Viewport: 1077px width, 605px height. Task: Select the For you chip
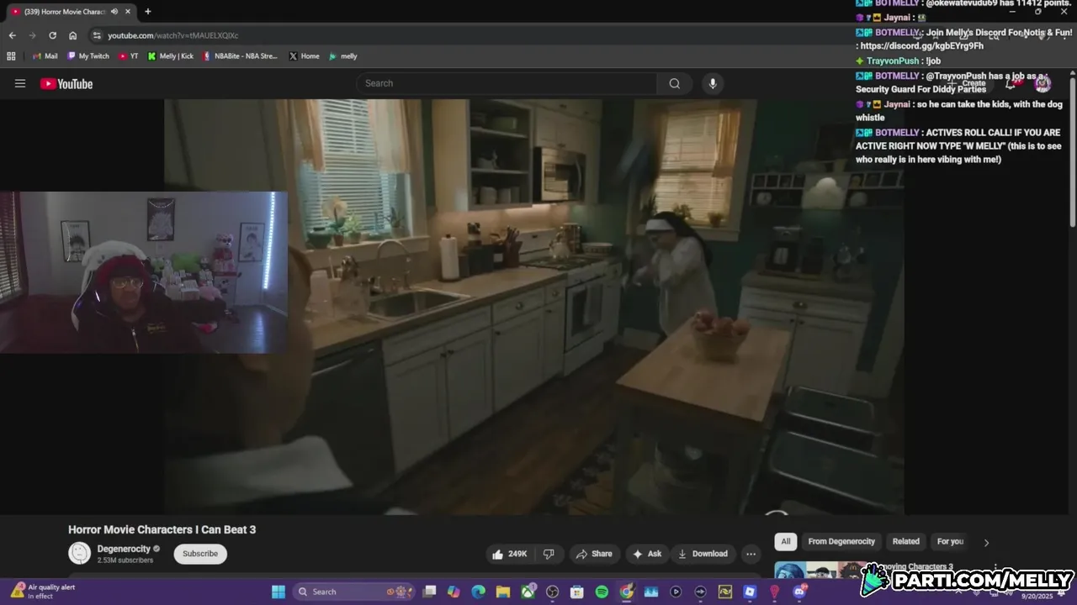[x=950, y=542]
